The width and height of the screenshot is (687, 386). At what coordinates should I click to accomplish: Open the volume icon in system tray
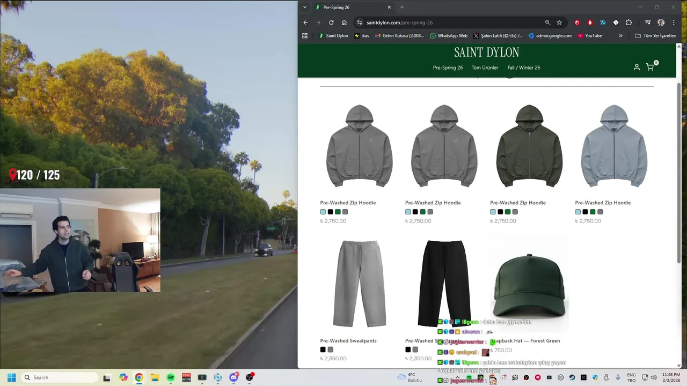pyautogui.click(x=654, y=377)
